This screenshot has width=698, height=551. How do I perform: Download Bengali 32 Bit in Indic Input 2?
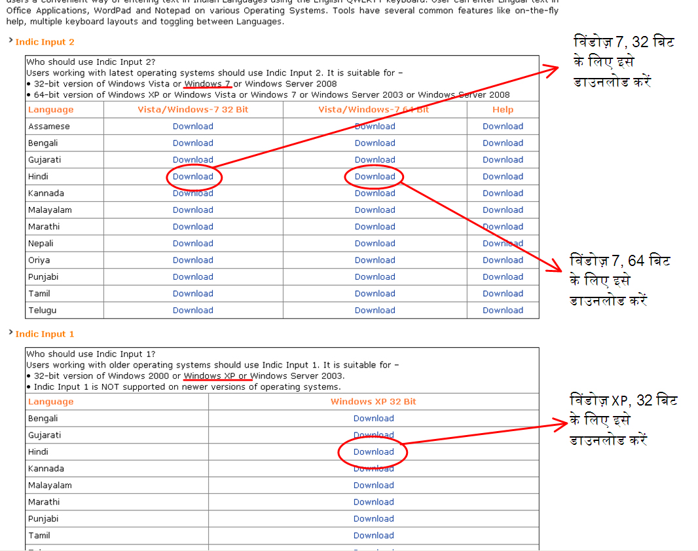pos(193,143)
